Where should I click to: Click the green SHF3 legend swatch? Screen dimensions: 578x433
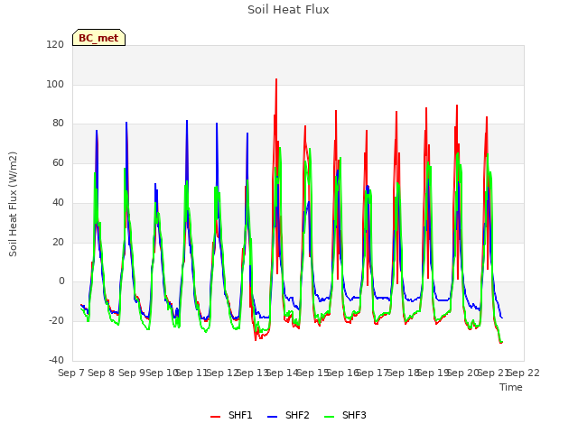pyautogui.click(x=329, y=417)
